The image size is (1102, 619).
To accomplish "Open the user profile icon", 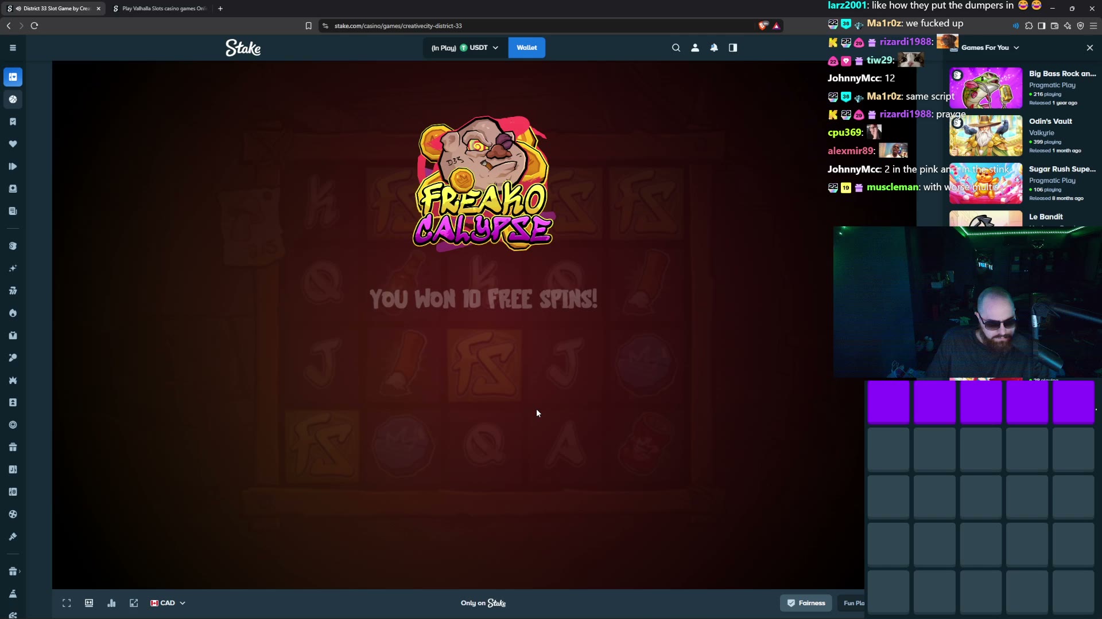I will tap(695, 48).
